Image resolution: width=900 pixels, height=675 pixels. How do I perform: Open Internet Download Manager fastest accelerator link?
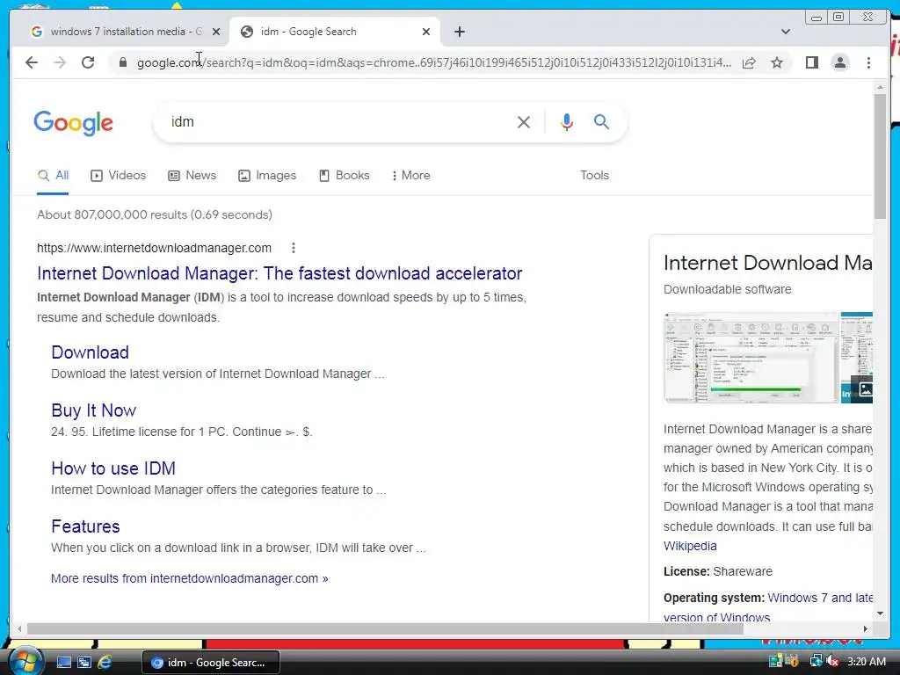pos(279,273)
